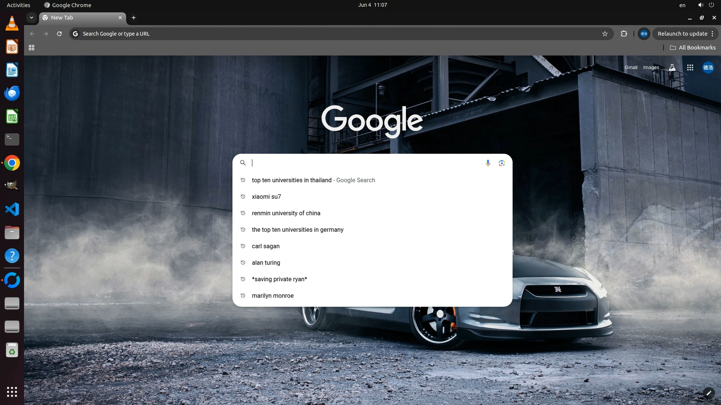The height and width of the screenshot is (405, 721).
Task: Reload the current page
Action: [x=59, y=34]
